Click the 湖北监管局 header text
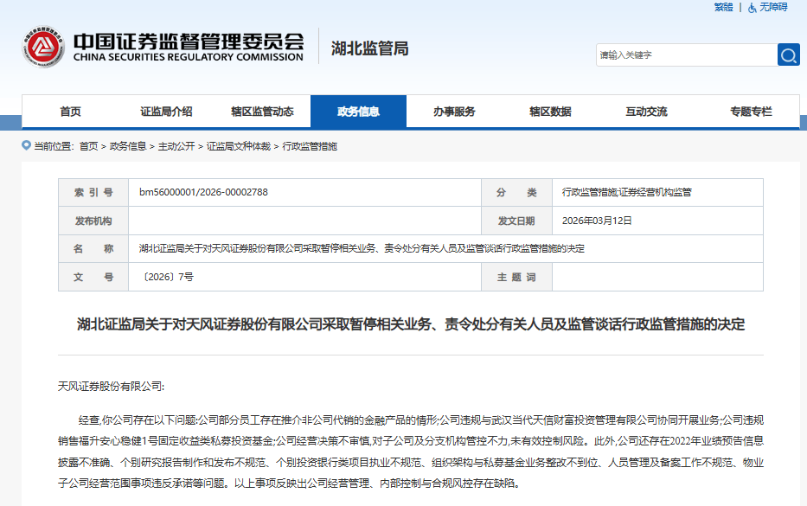 tap(369, 48)
